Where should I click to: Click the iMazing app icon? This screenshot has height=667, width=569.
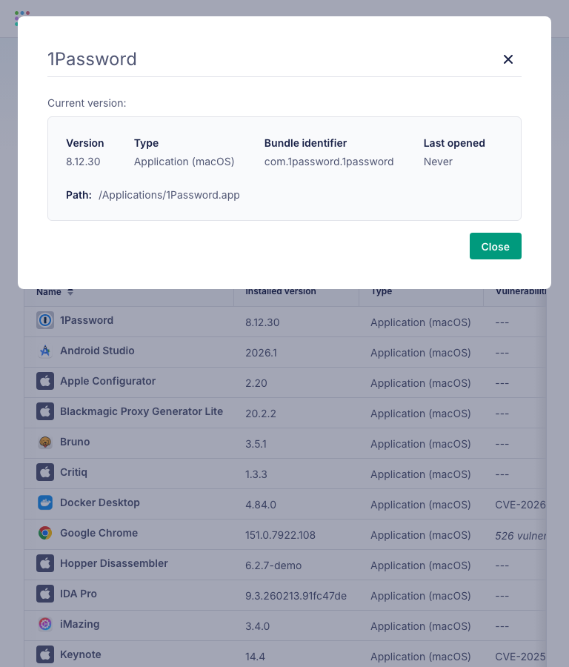(x=45, y=624)
